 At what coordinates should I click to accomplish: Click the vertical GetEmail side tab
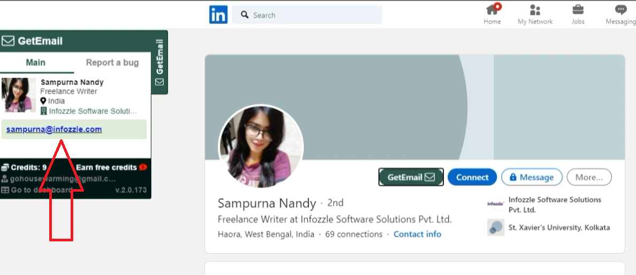coord(159,62)
